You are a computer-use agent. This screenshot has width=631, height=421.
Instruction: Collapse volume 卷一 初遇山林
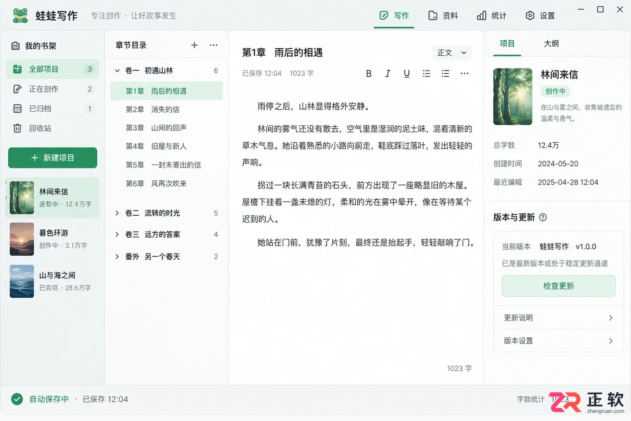coord(117,71)
